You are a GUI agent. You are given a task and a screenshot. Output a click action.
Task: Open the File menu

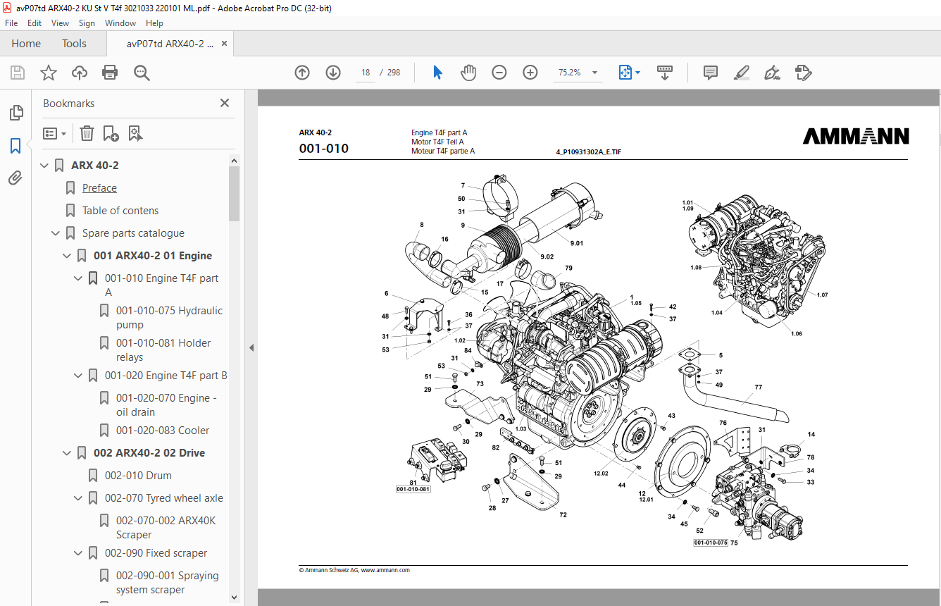pyautogui.click(x=11, y=23)
